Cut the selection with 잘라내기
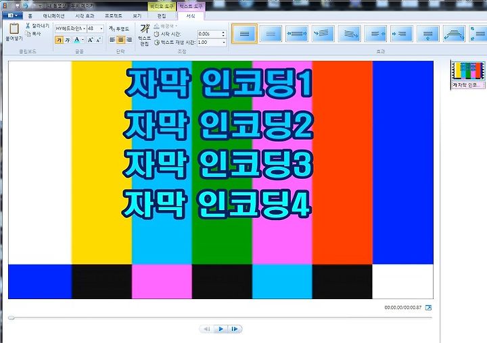Image resolution: width=487 pixels, height=343 pixels. point(38,26)
